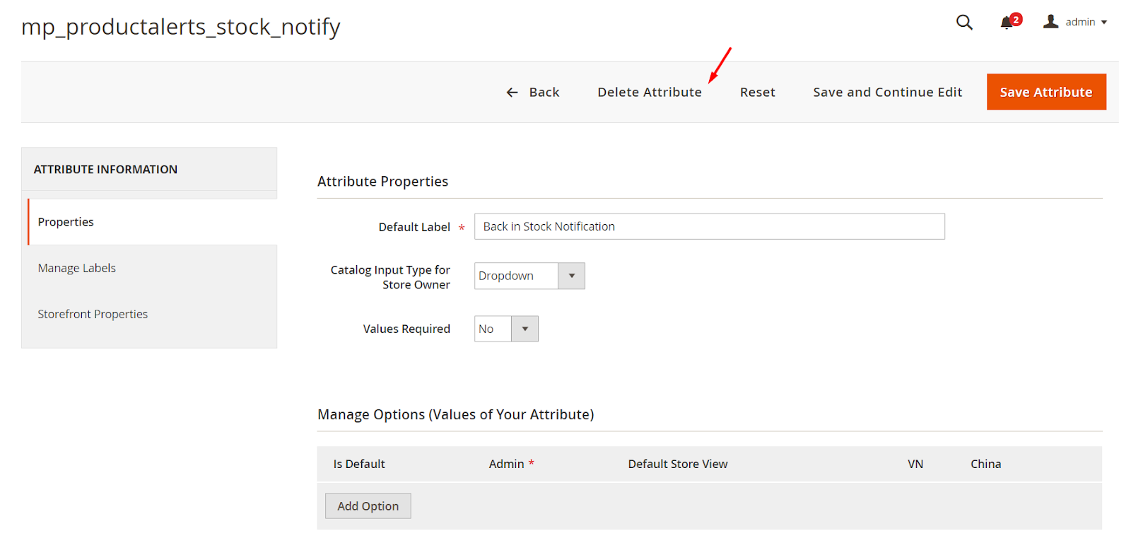Screen dimensions: 1131x543
Task: Switch to the Properties tab
Action: point(66,222)
